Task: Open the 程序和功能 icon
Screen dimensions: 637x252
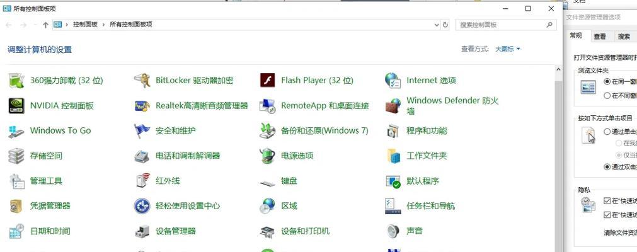Action: pyautogui.click(x=393, y=131)
